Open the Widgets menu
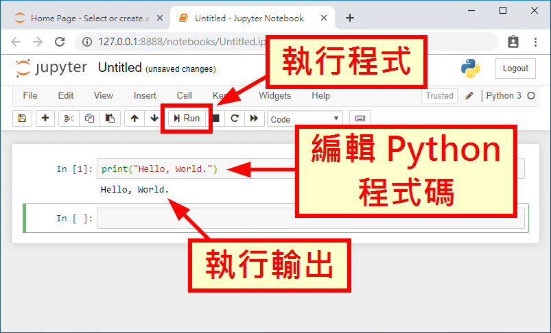 tap(274, 95)
